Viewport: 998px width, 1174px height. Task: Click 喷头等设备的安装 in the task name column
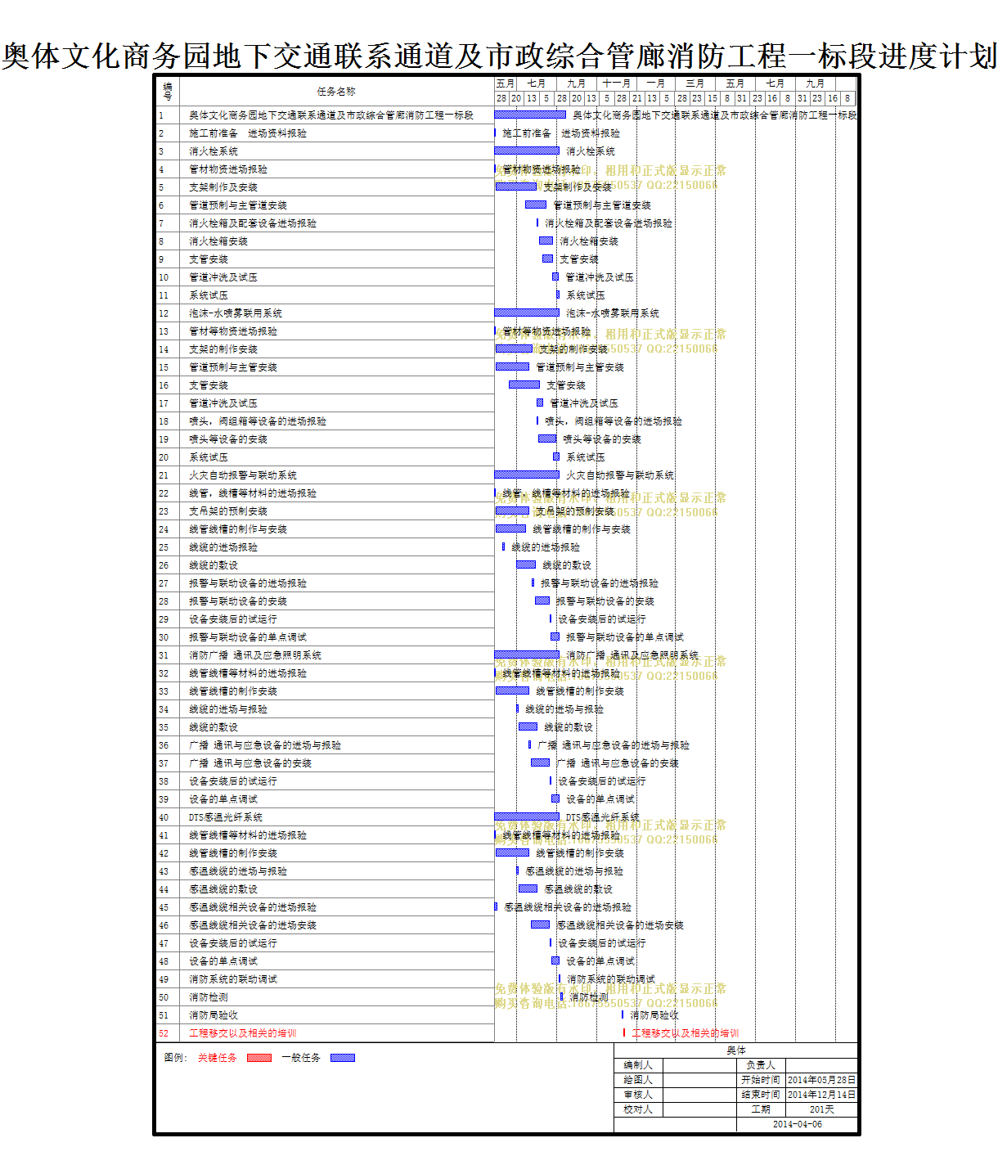(x=228, y=439)
